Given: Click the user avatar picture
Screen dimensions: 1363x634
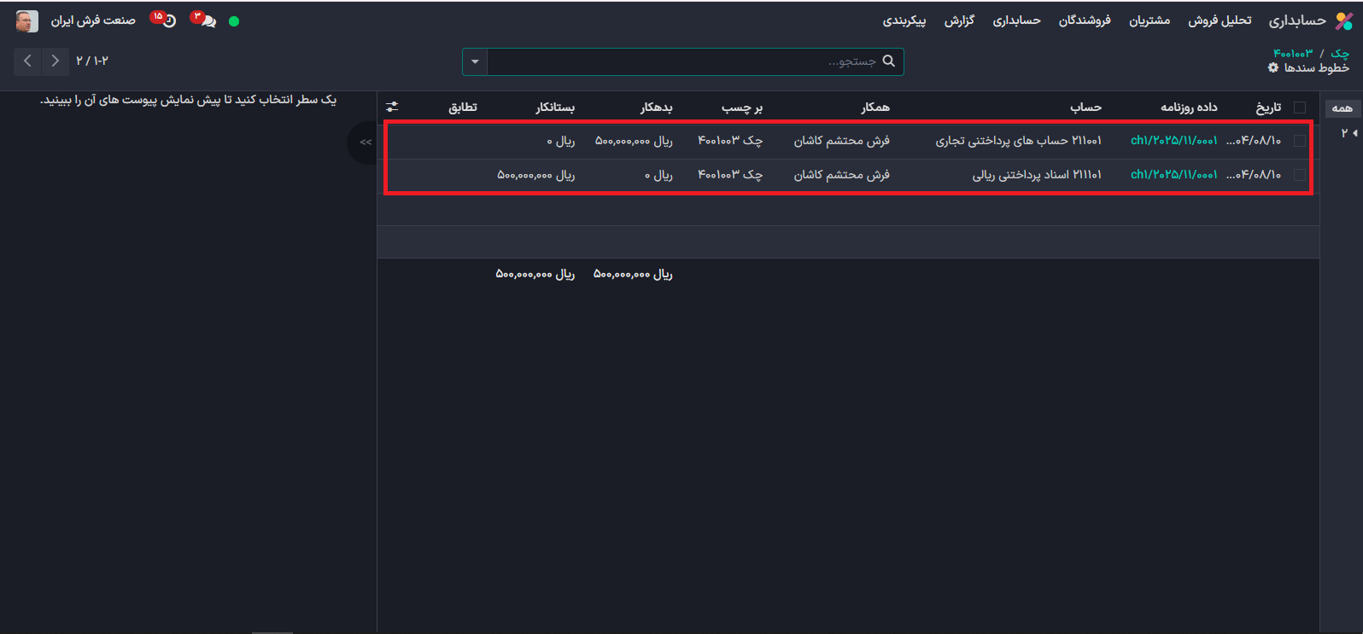Looking at the screenshot, I should [x=27, y=21].
